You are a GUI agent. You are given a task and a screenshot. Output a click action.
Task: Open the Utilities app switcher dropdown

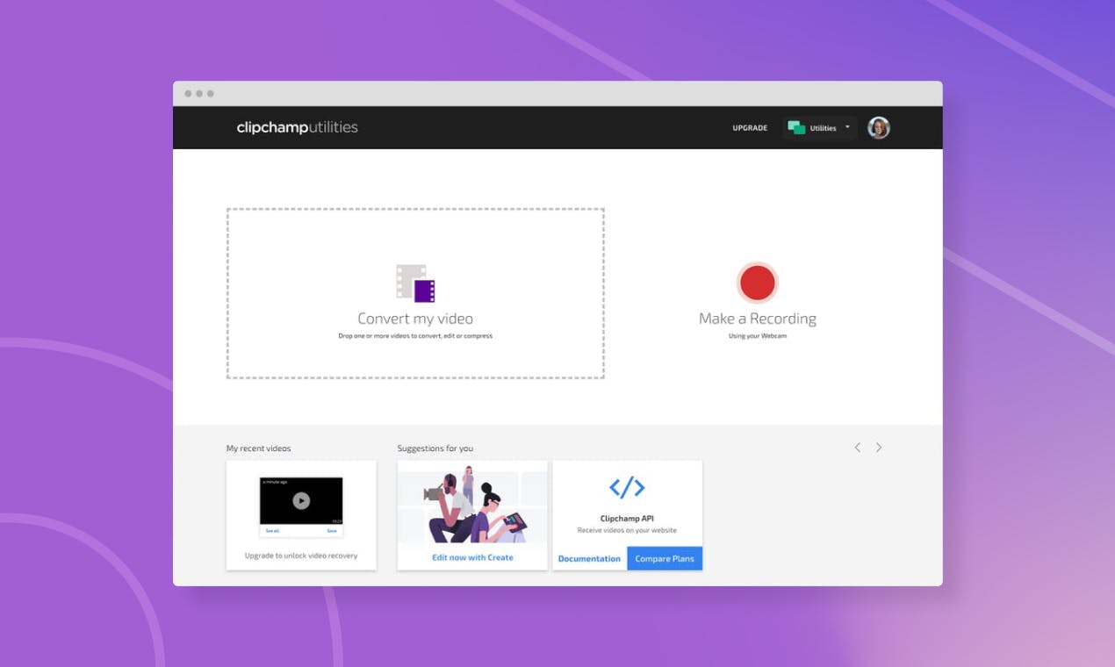[x=820, y=128]
